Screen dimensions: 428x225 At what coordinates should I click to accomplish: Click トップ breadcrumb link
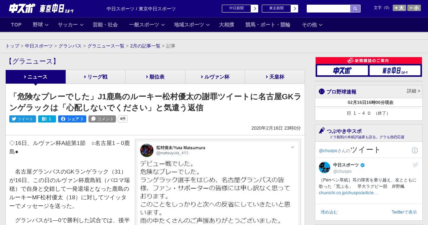click(x=12, y=46)
